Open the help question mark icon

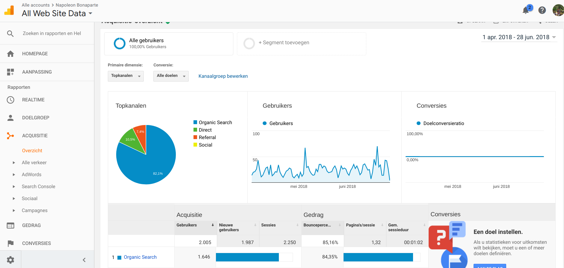542,10
